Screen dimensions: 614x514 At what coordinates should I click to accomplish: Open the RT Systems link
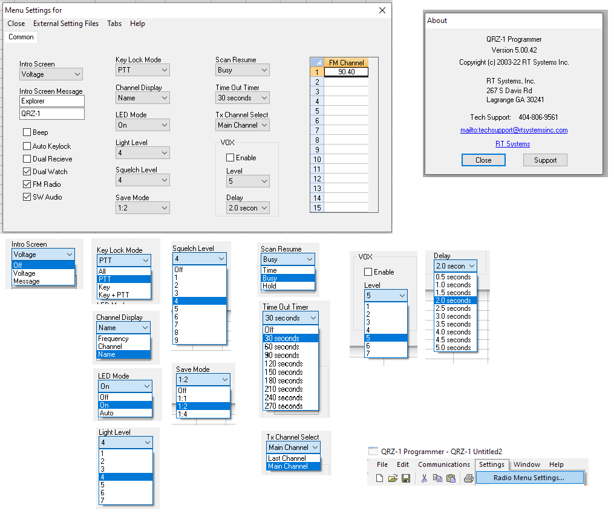(512, 144)
